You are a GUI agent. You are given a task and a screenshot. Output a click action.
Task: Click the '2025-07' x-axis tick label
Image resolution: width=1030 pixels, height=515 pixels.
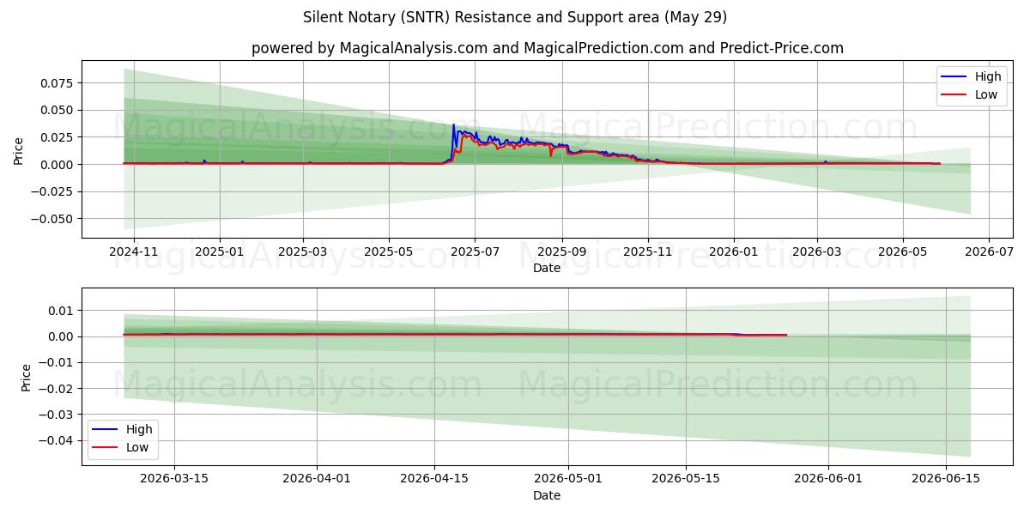tap(475, 251)
